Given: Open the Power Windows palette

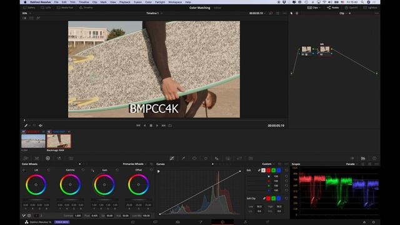Looking at the screenshot, I should tap(194, 158).
